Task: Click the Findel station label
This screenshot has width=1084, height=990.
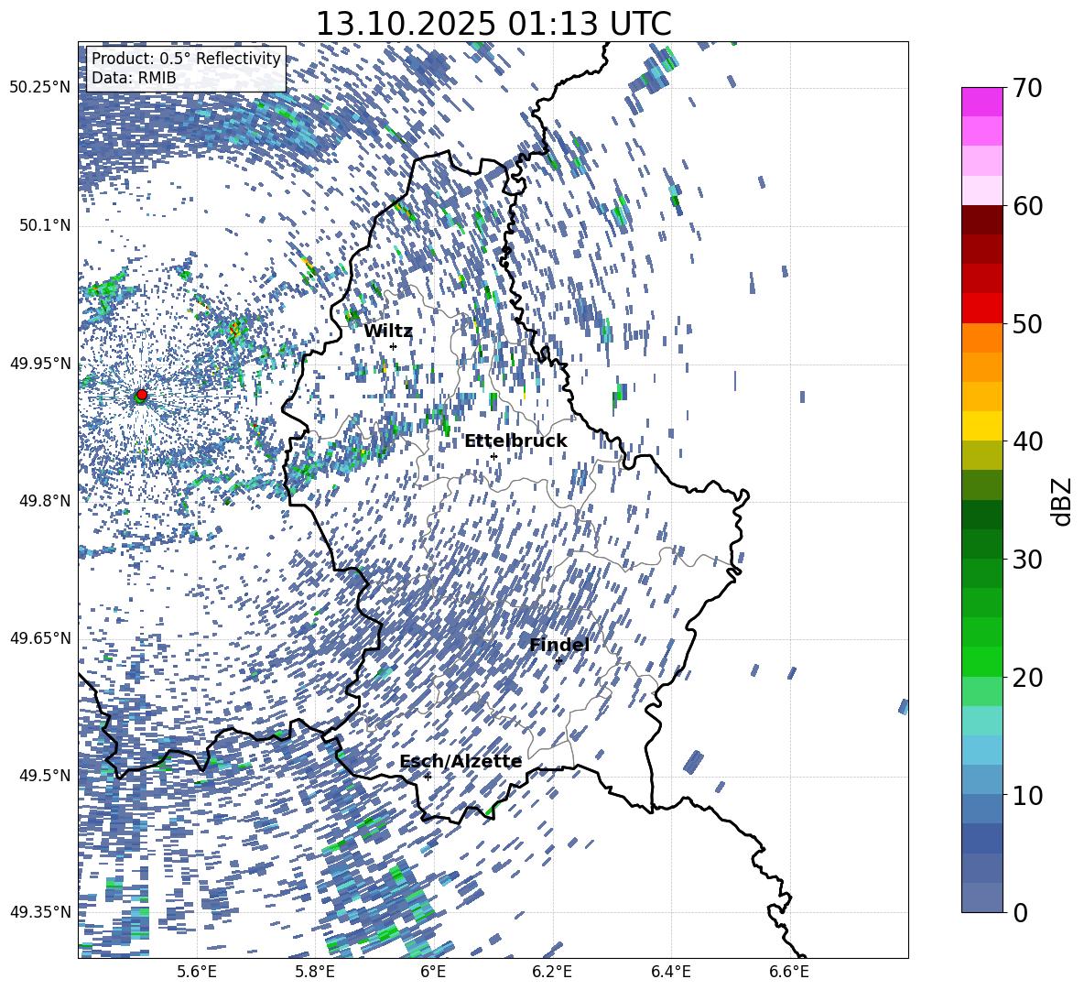Action: (559, 645)
